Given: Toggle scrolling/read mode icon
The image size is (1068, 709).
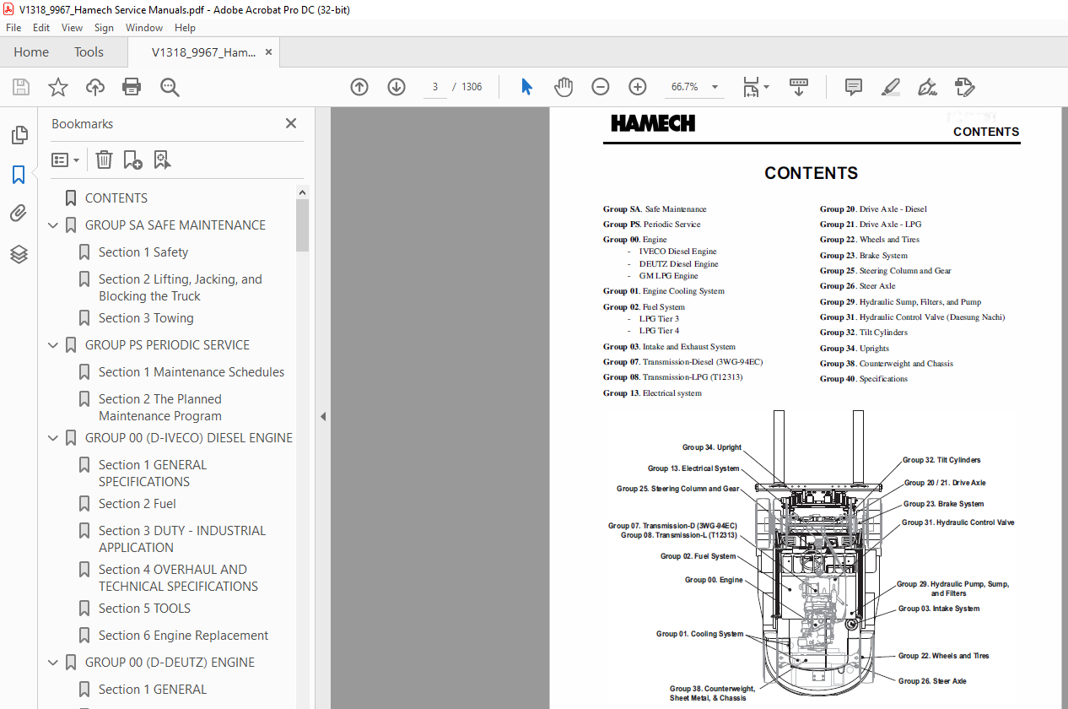Looking at the screenshot, I should click(x=798, y=87).
